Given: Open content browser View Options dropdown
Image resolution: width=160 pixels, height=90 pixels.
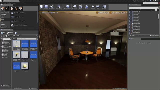Looking at the screenshot, I should (x=33, y=88).
